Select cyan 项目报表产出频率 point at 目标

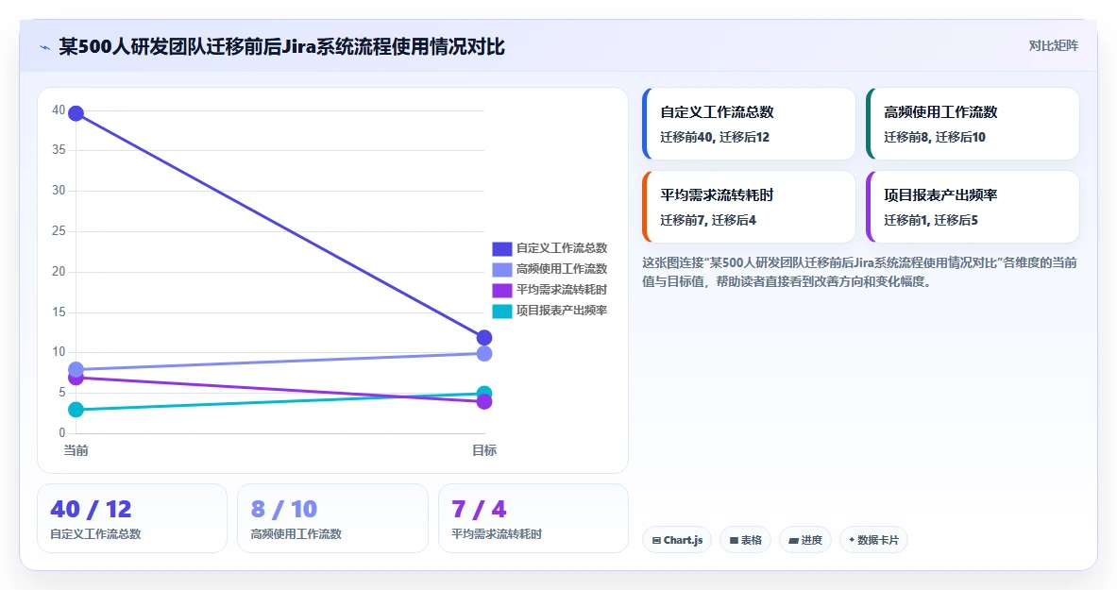coord(484,394)
